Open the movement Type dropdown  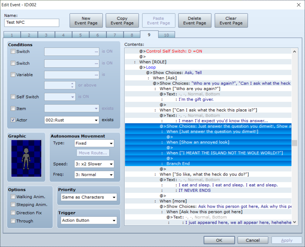click(x=94, y=143)
